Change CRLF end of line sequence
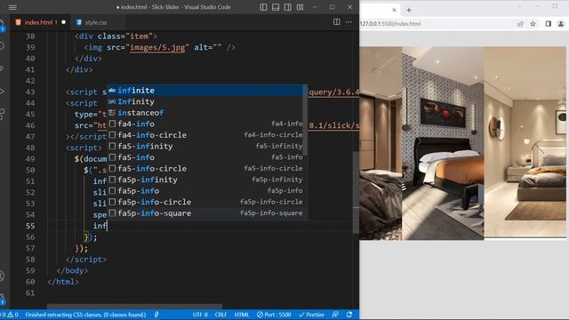569x320 pixels. [x=220, y=315]
